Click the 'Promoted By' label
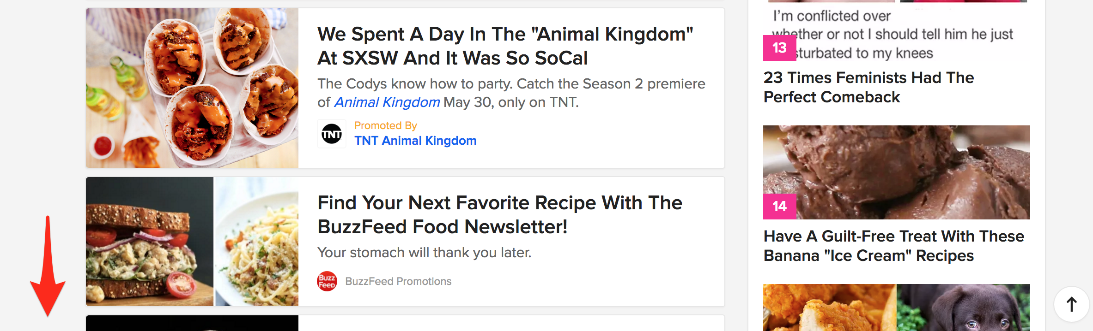The height and width of the screenshot is (331, 1093). (386, 125)
